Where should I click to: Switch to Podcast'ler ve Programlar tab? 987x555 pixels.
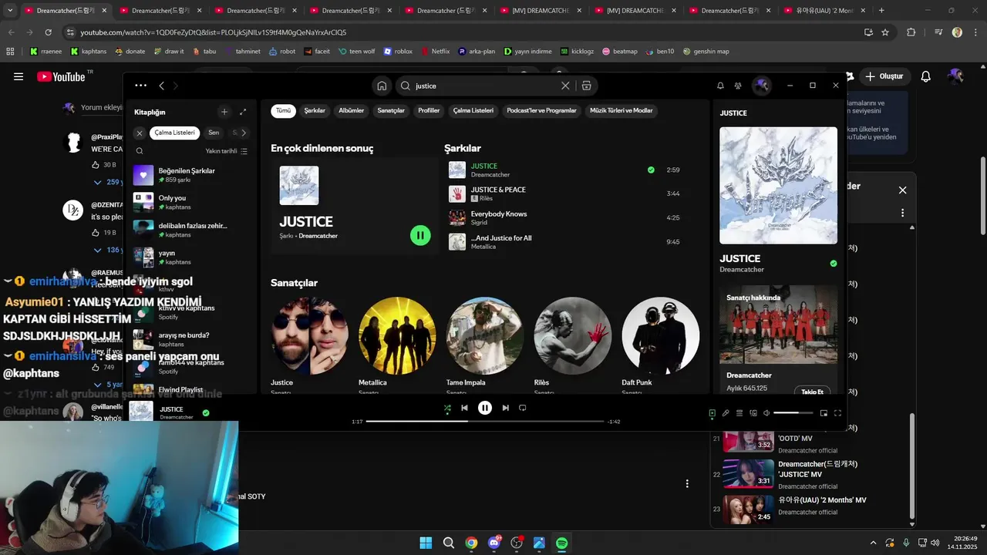pos(541,111)
